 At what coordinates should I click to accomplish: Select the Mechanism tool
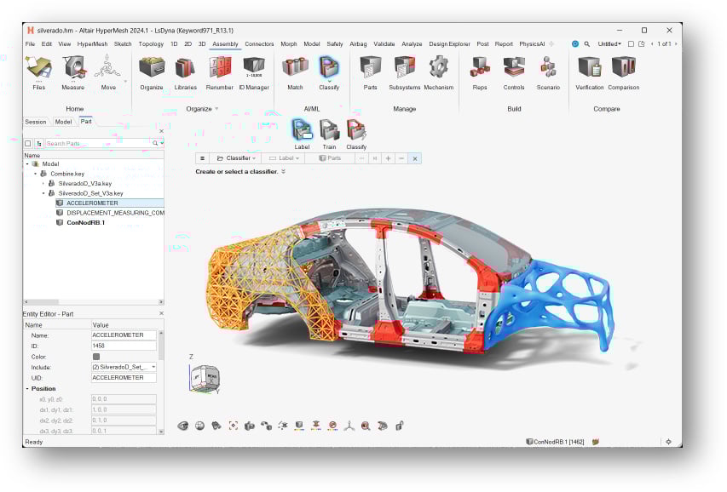click(x=439, y=72)
